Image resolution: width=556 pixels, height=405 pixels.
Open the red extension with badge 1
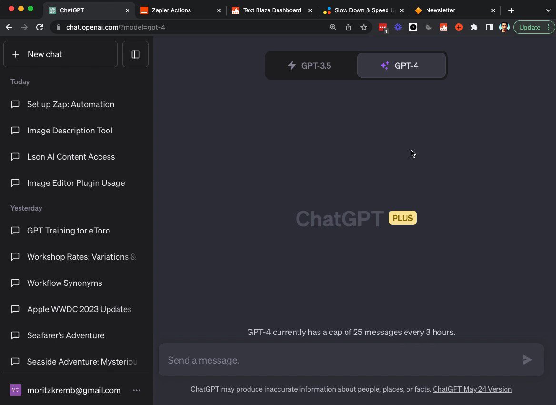[383, 27]
